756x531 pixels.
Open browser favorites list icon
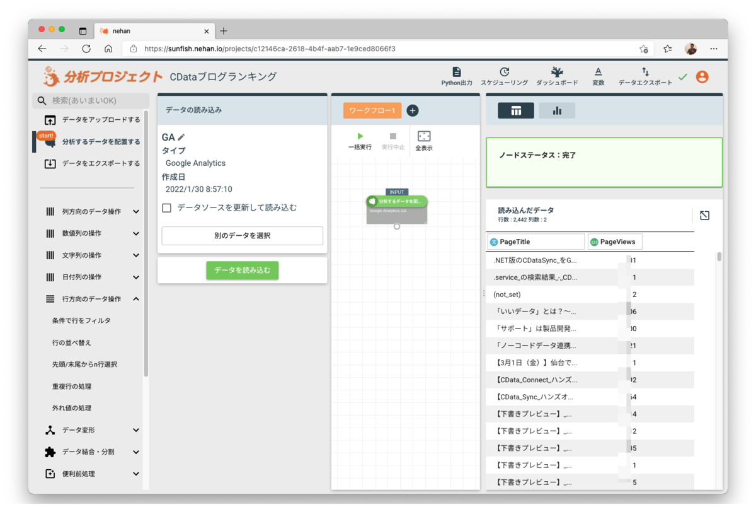point(667,49)
